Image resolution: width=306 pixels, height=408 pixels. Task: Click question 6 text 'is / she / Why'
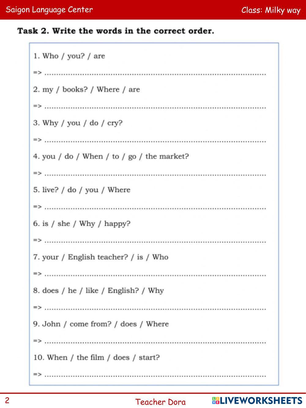pyautogui.click(x=82, y=223)
